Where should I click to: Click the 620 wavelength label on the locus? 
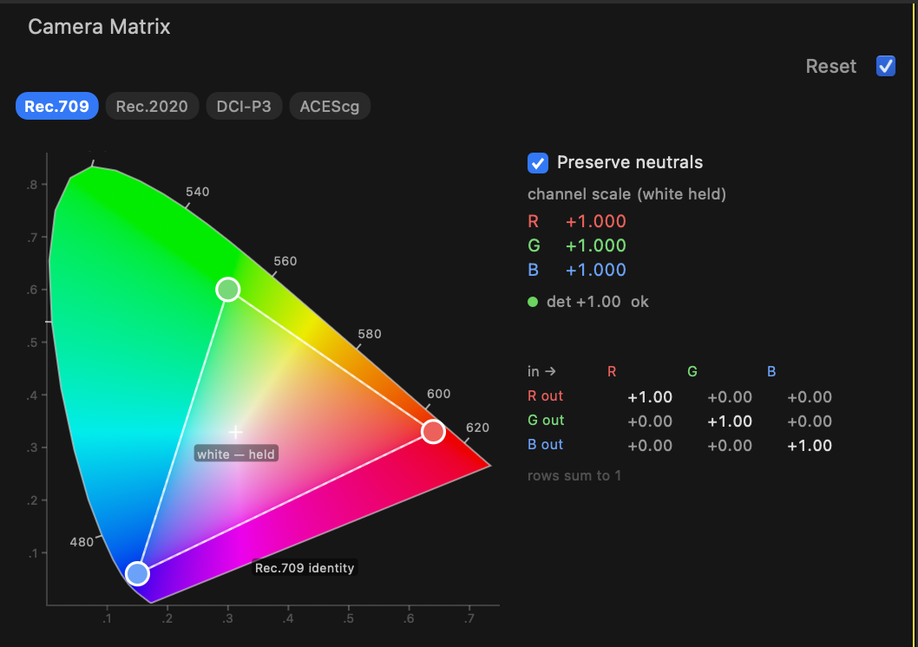(477, 428)
